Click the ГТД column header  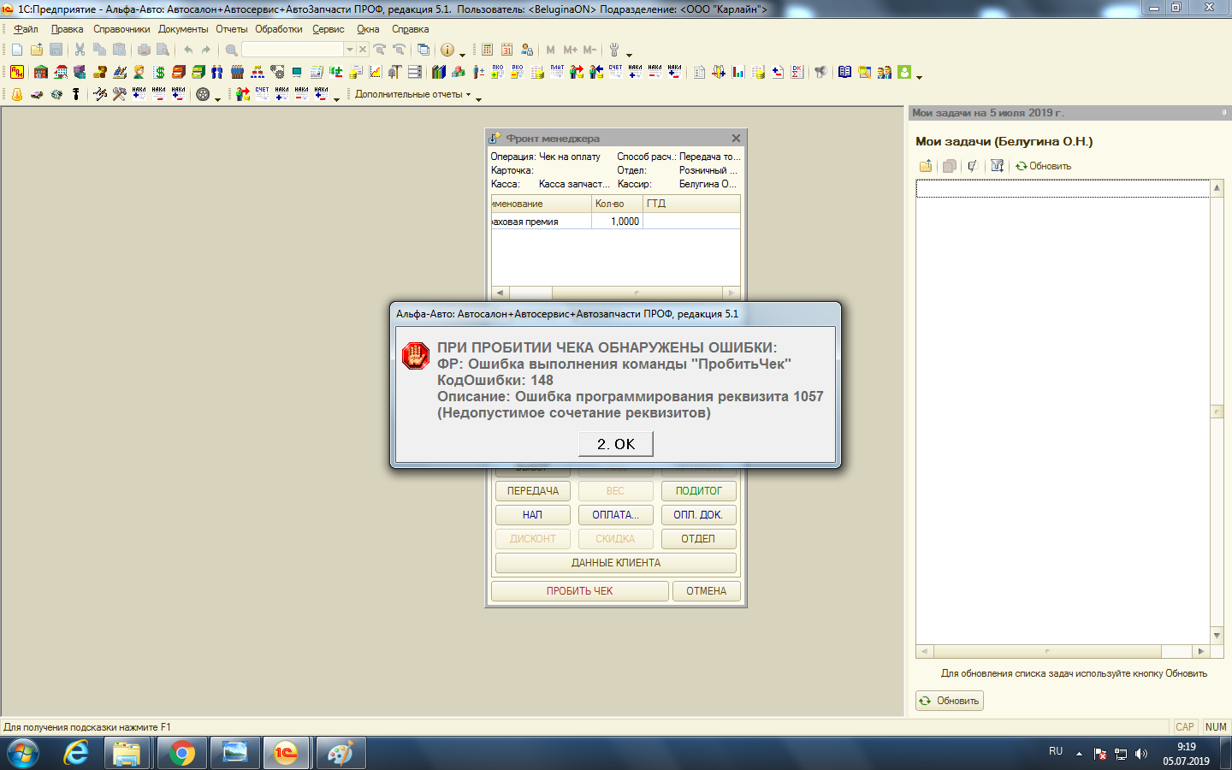[691, 204]
